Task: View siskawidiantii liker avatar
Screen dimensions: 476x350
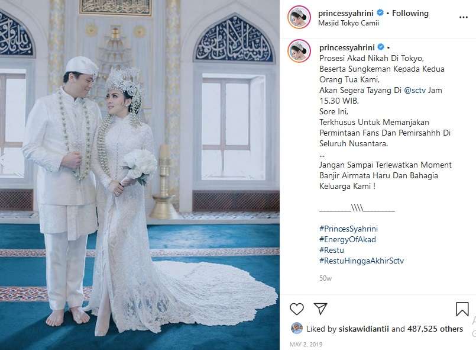Action: coord(297,329)
